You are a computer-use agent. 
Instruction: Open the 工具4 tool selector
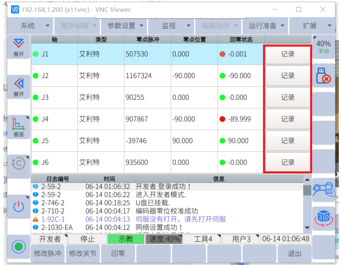click(x=203, y=239)
